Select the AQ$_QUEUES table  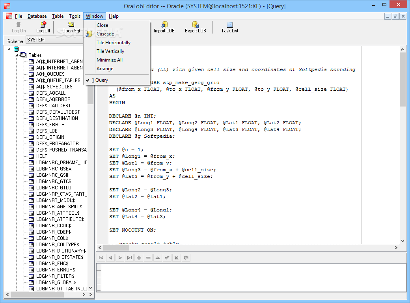[x=50, y=74]
